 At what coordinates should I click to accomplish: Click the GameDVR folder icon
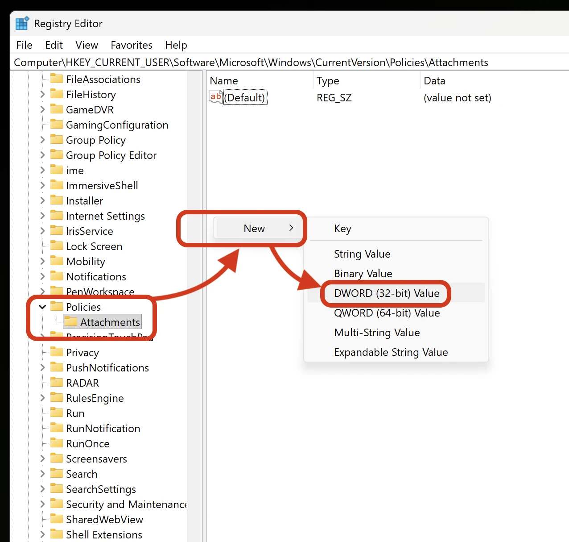57,109
